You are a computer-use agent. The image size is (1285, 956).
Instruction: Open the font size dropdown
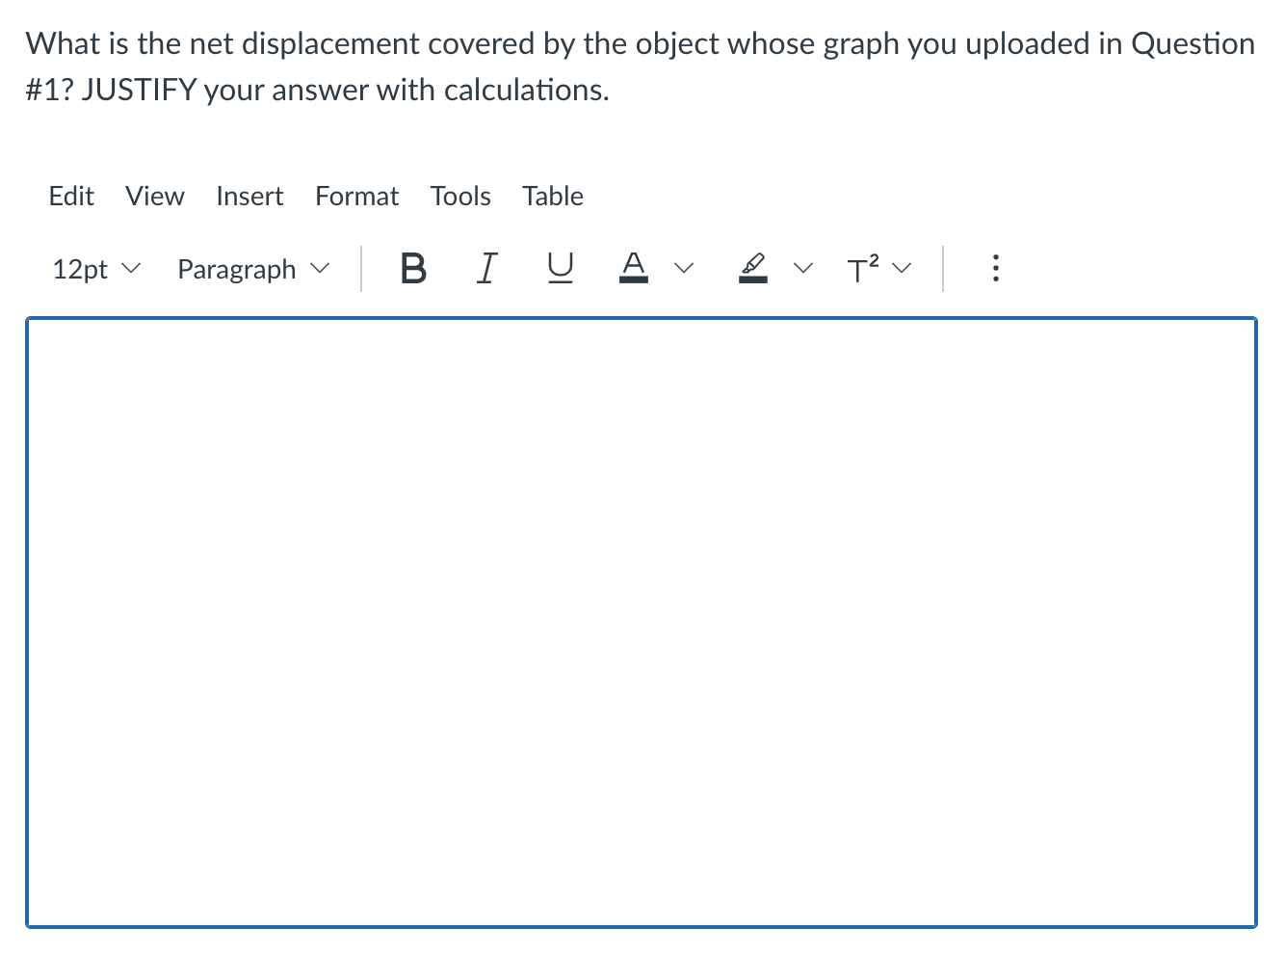95,269
